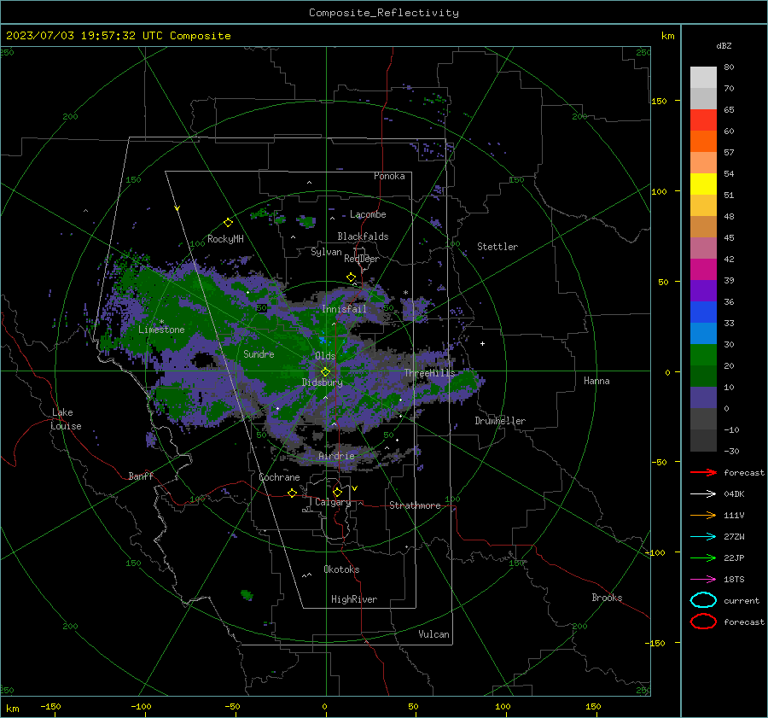This screenshot has height=718, width=768.
Task: Select the slate-purple 10 dBZ color swatch
Action: (x=703, y=397)
